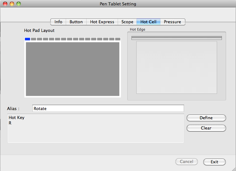Click the Hot Key description box
The image size is (236, 171).
pos(96,128)
